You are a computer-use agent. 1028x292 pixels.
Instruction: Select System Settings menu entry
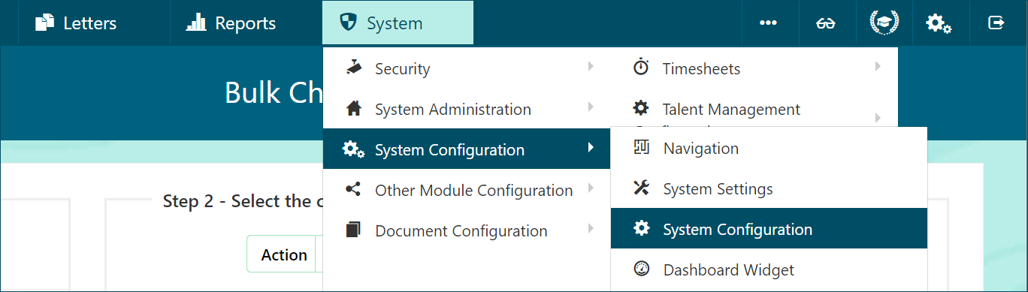pos(769,189)
